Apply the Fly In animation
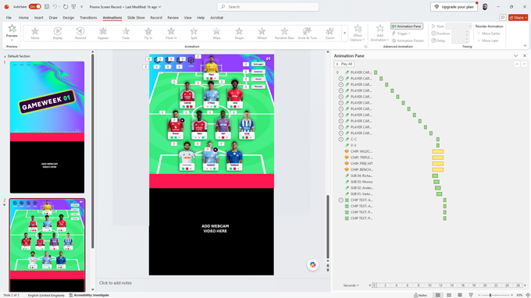Screen dimensions: 531x298 coord(148,33)
